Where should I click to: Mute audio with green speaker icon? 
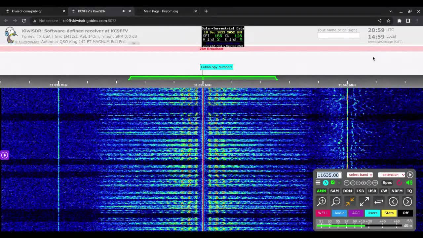point(409,182)
